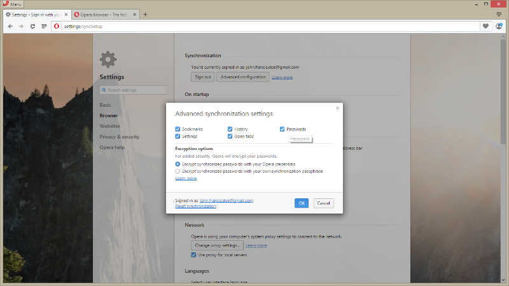509x286 pixels.
Task: Confirm the dialog with OK
Action: coord(302,203)
